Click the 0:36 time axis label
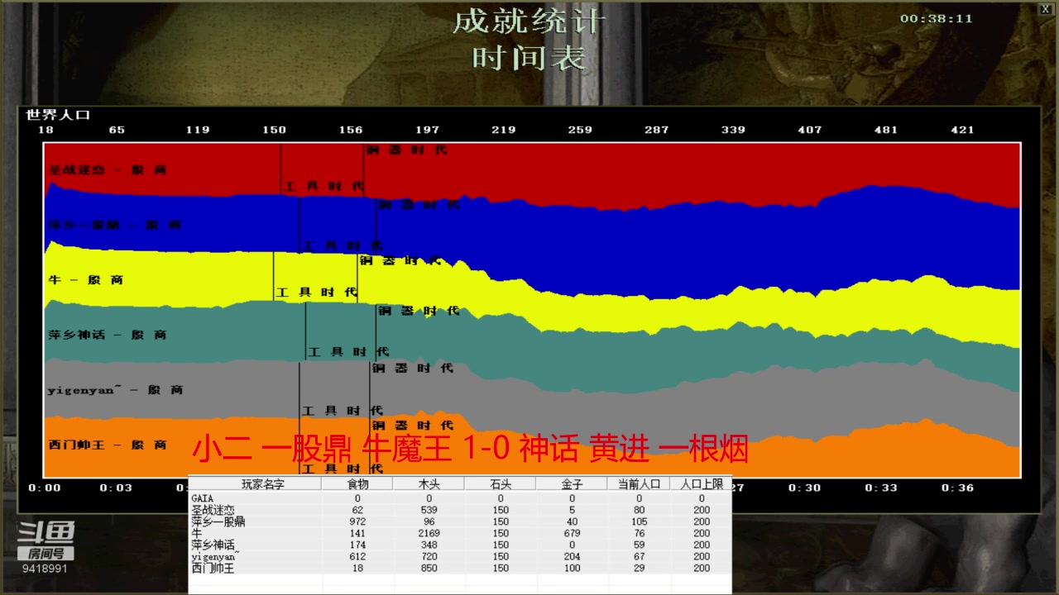1059x595 pixels. pyautogui.click(x=957, y=488)
